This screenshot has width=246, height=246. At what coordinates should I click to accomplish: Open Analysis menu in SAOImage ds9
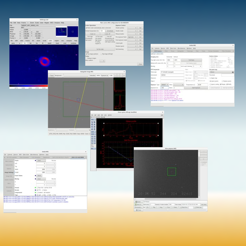(x=57, y=23)
